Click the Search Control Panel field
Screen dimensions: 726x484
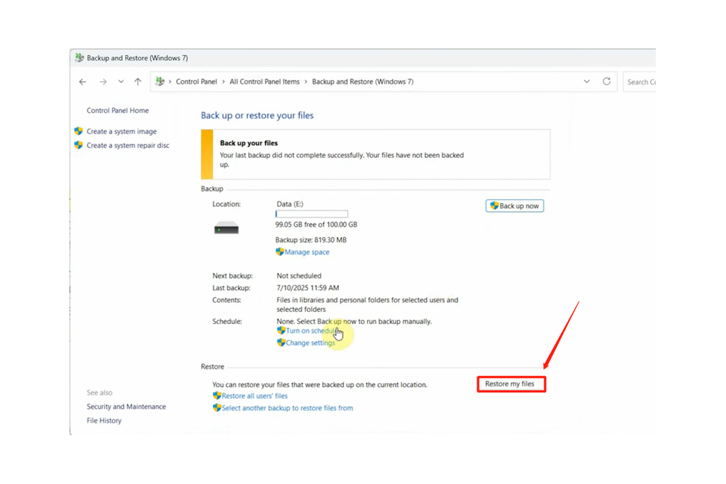coord(640,82)
